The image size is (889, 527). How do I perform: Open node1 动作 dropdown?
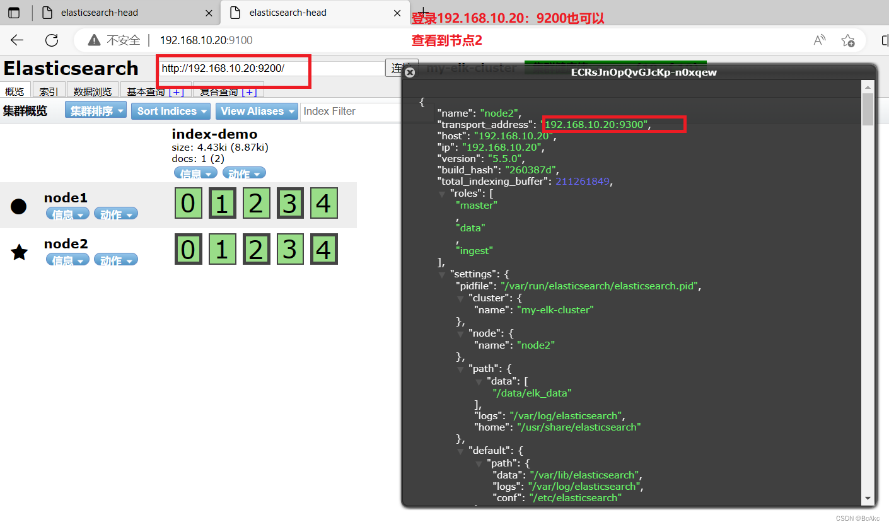[x=115, y=214]
